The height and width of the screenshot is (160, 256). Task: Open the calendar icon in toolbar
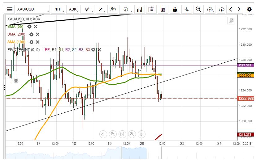coord(151,9)
